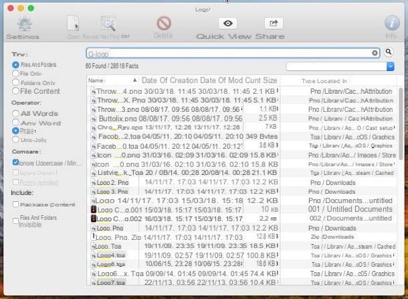The image size is (408, 299).
Task: Click Reveal in Finder magnifier icon
Action: coord(108,23)
